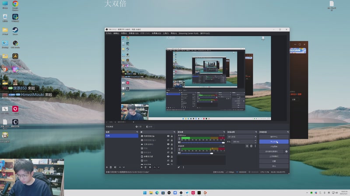Hide the first source using eye icon

click(168, 136)
